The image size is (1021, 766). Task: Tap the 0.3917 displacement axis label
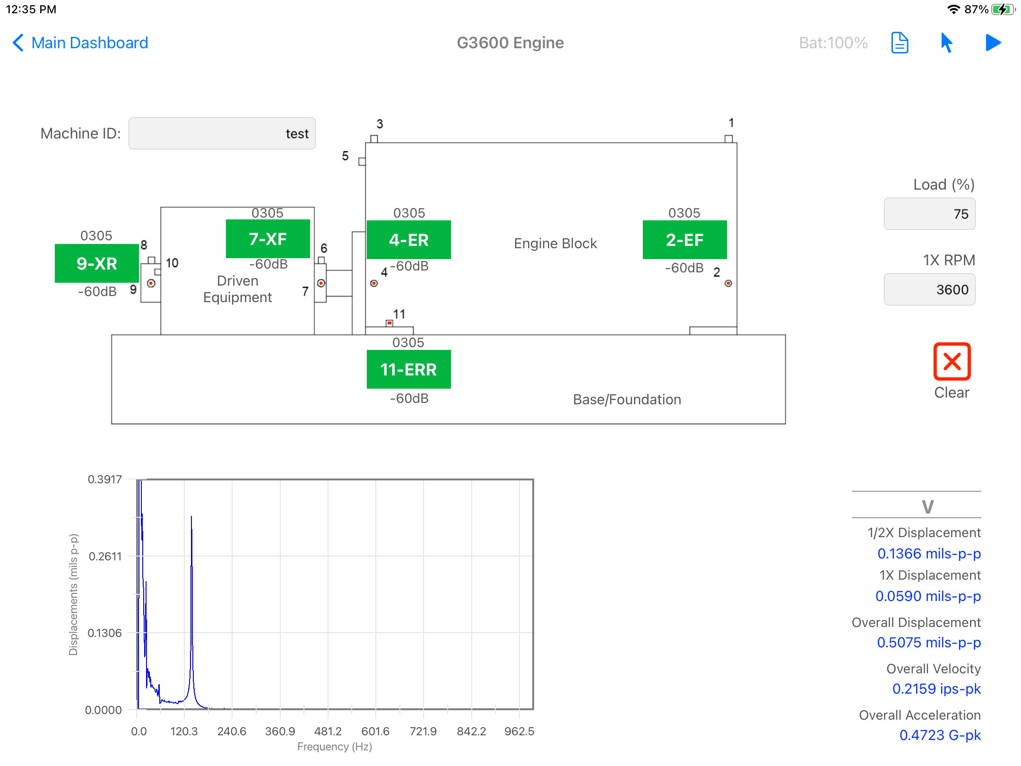(104, 479)
